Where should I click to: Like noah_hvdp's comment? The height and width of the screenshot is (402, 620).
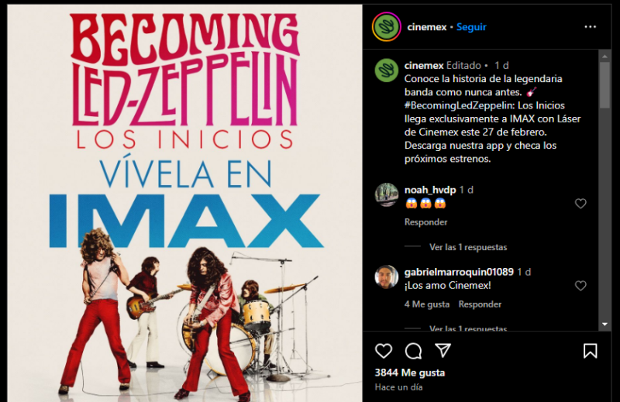point(580,204)
